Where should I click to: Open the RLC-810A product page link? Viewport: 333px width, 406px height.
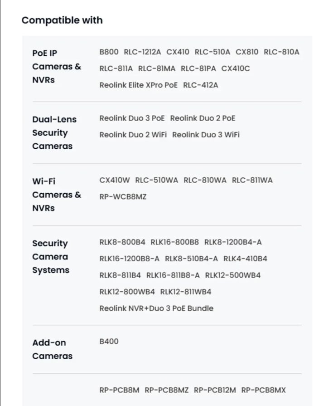click(x=281, y=52)
